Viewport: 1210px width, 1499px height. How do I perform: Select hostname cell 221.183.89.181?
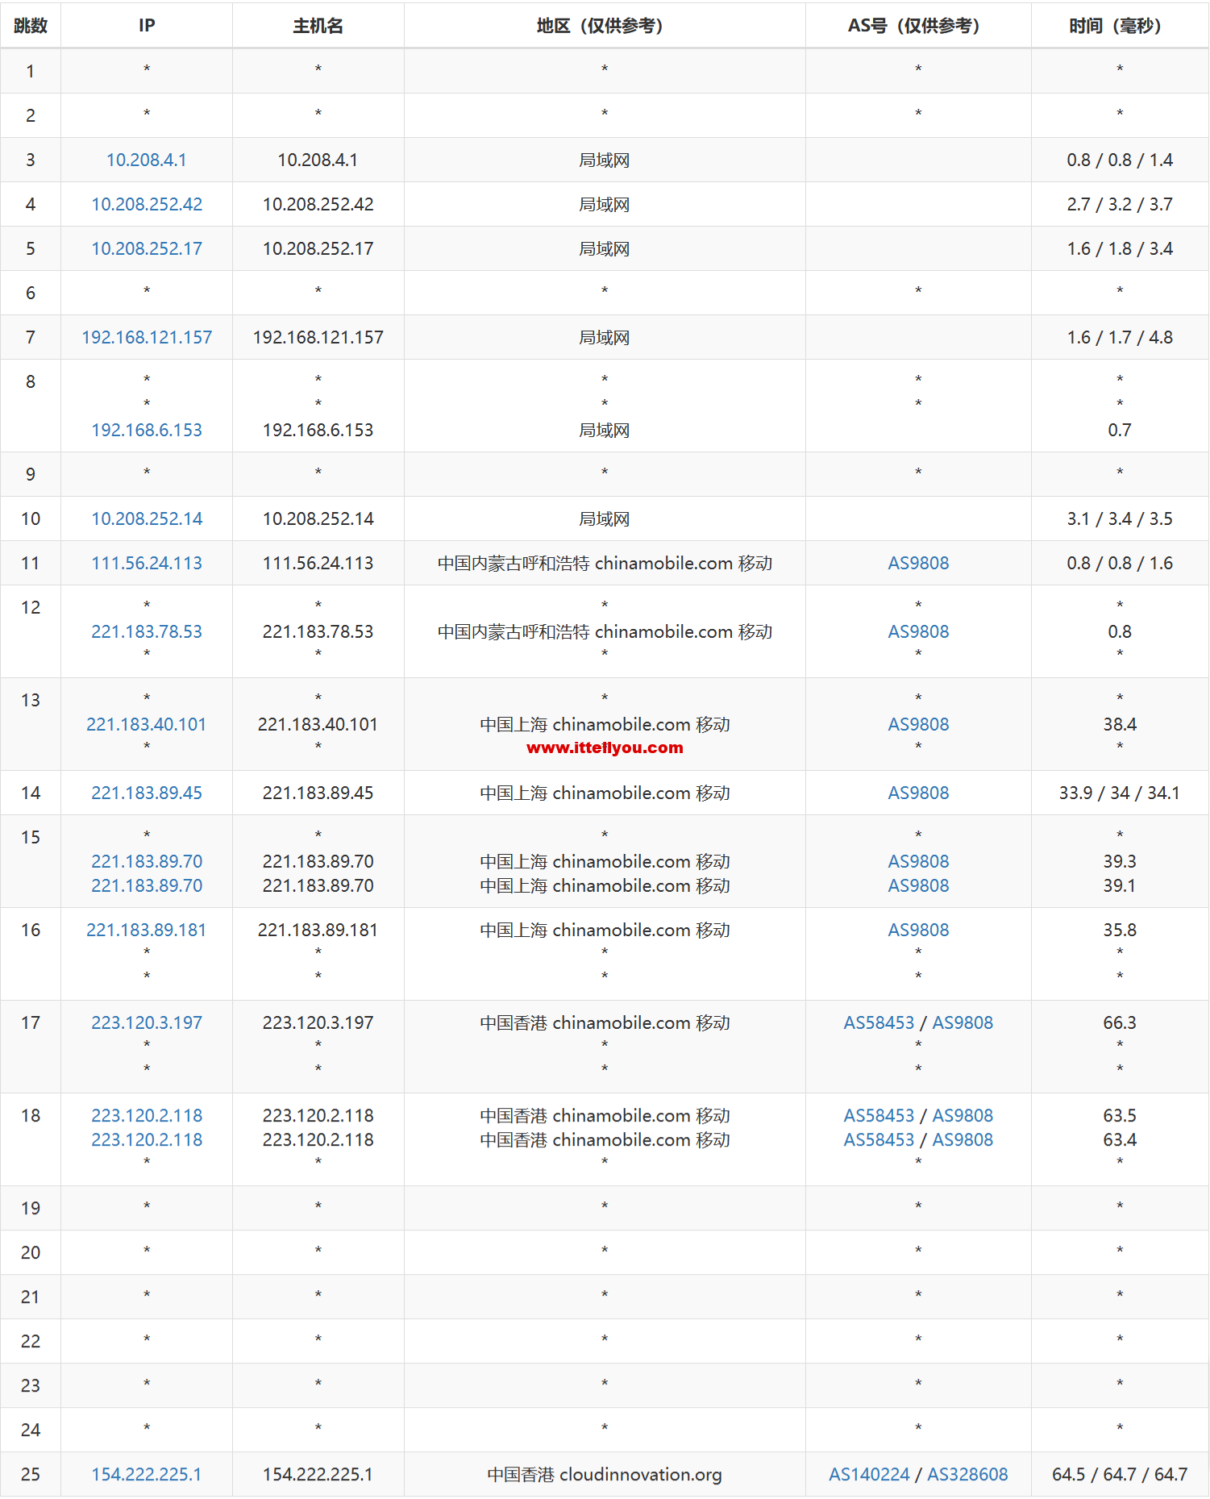tap(318, 930)
